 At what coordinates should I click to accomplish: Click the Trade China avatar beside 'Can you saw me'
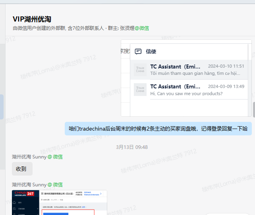[140, 90]
